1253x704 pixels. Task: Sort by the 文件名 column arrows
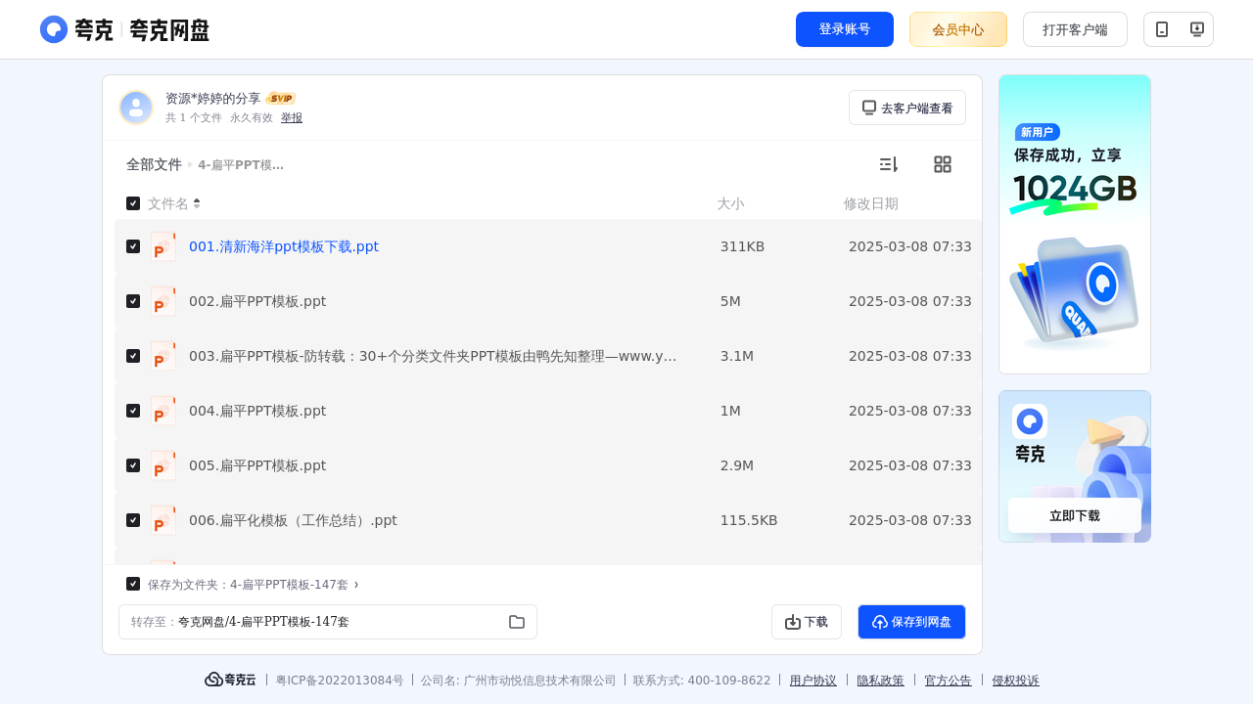197,203
